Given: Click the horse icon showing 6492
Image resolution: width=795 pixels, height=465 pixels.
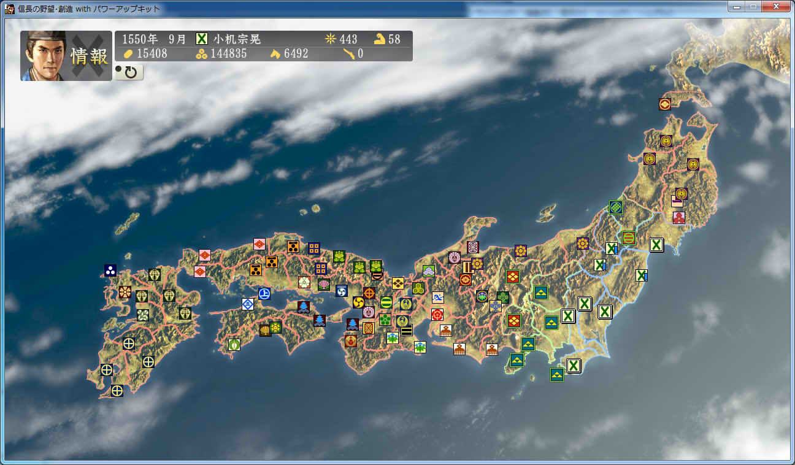Looking at the screenshot, I should tap(275, 54).
